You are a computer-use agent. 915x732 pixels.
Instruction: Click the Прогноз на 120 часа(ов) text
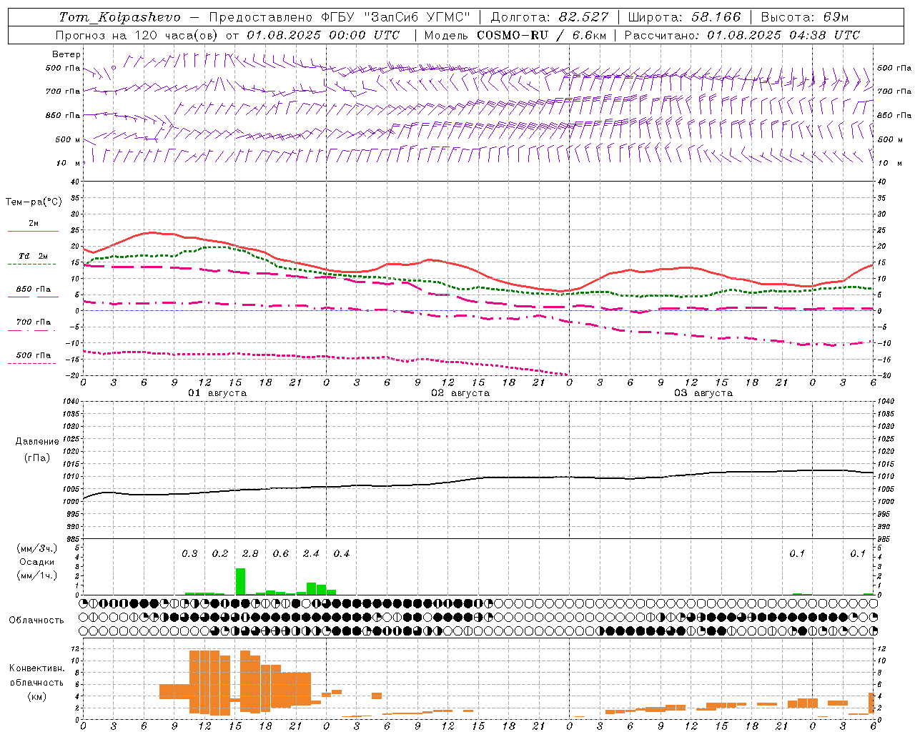tap(138, 35)
